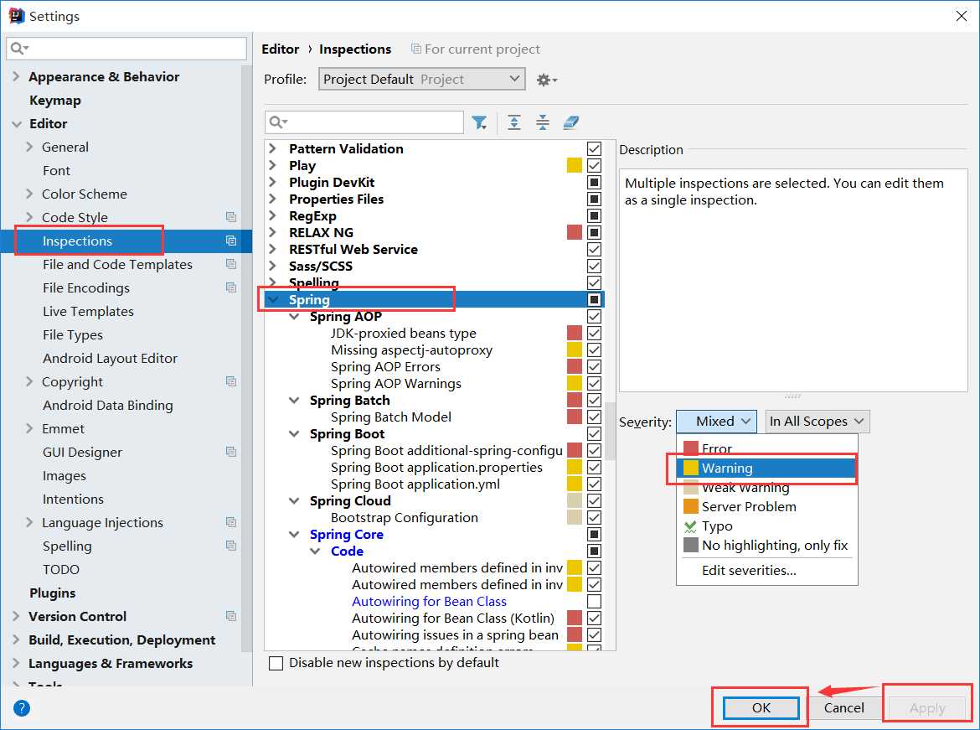This screenshot has width=980, height=730.
Task: Expand Appearance & Behavior section
Action: coord(16,76)
